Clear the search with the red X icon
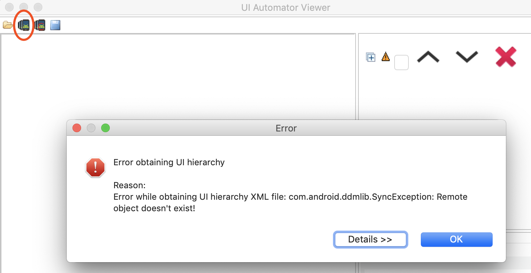 (506, 57)
